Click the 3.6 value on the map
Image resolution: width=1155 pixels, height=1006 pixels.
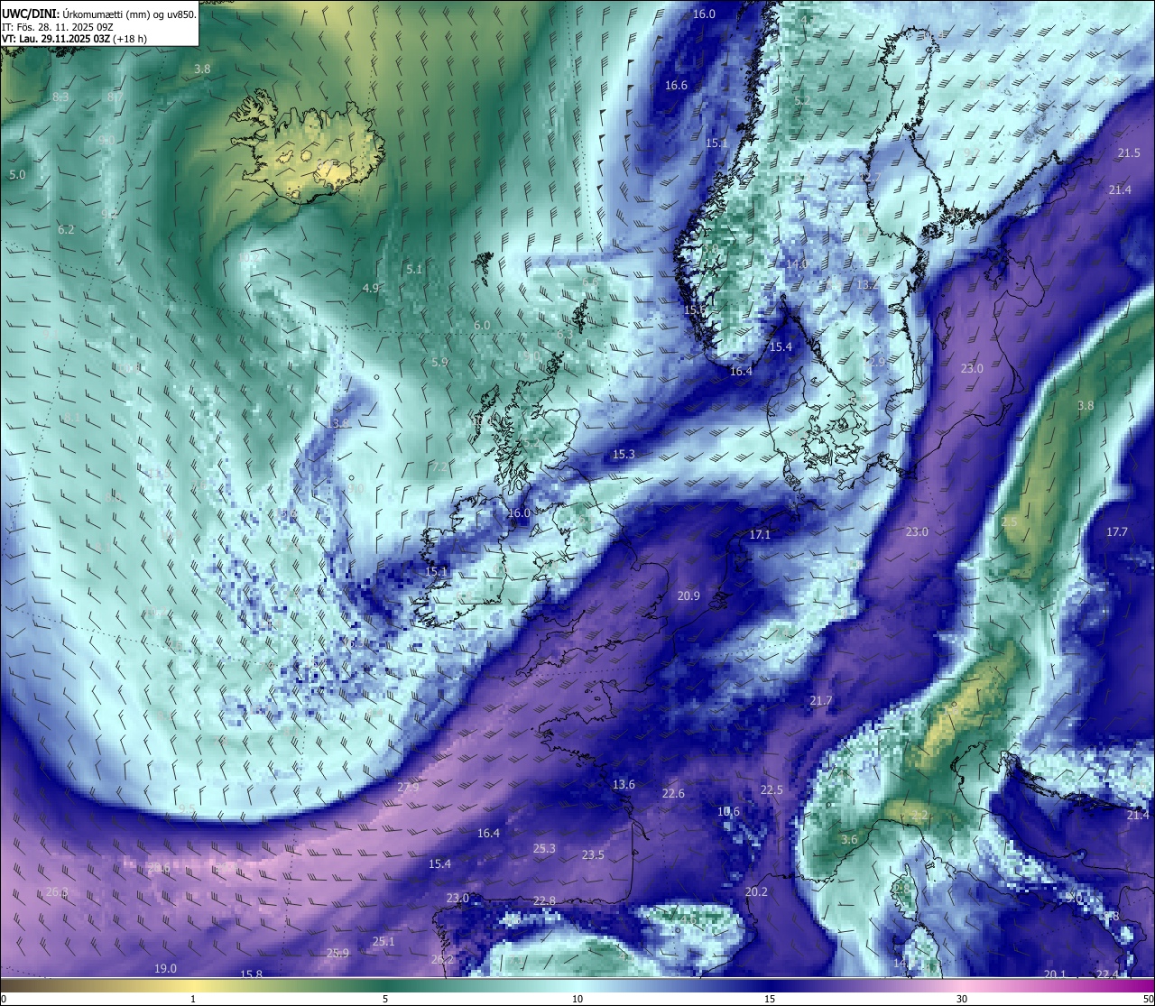coord(849,840)
